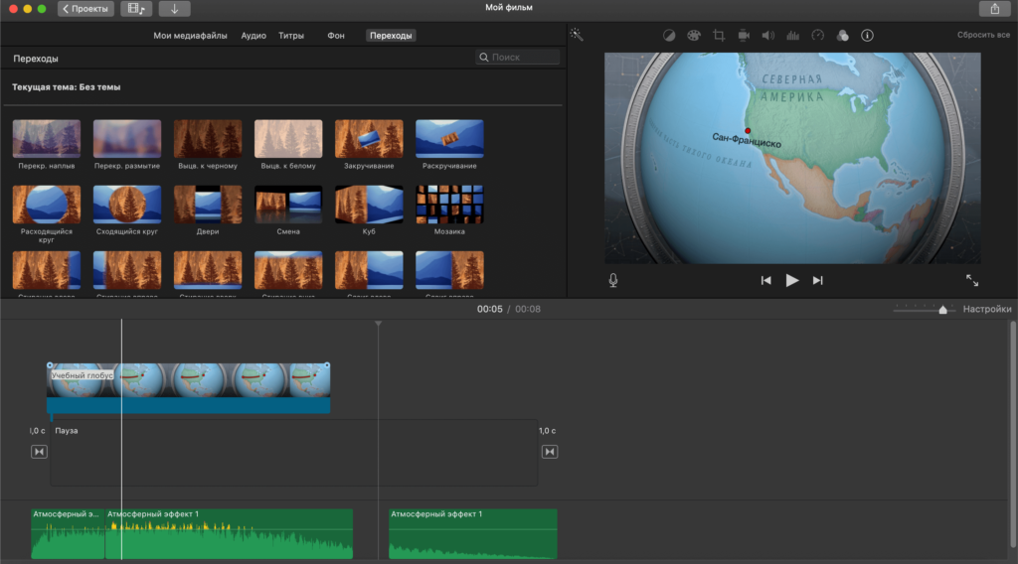Open the stabilization camera tool
The width and height of the screenshot is (1018, 564).
click(x=743, y=36)
